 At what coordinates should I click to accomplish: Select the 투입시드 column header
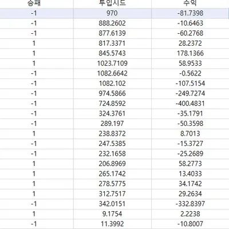pos(112,4)
